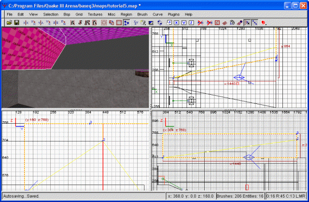Screen dimensions: 309x202
Task: Open the File menu
Action: pyautogui.click(x=10, y=14)
